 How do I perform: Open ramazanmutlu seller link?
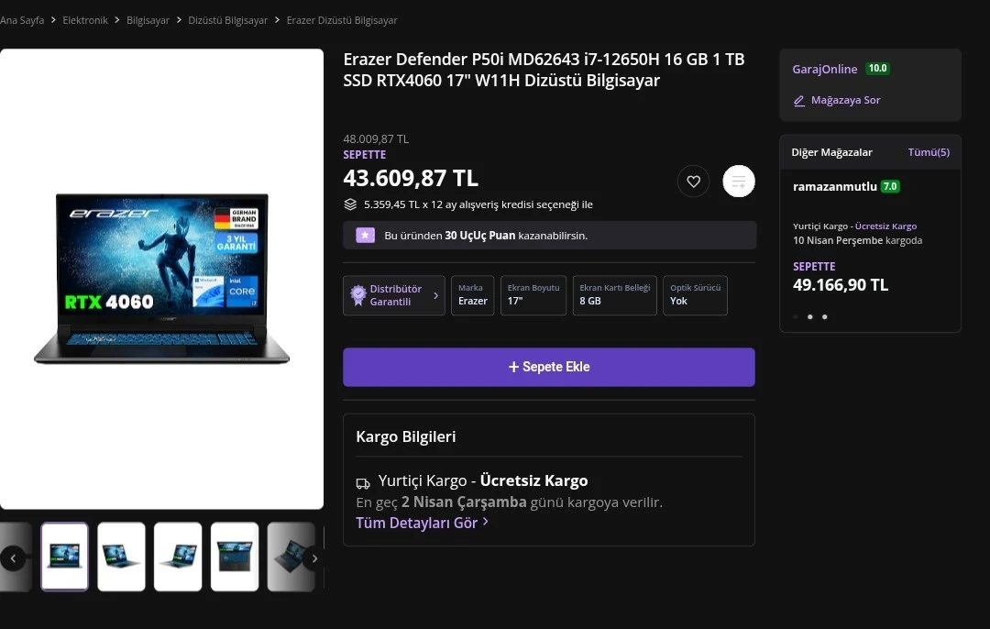coord(835,186)
